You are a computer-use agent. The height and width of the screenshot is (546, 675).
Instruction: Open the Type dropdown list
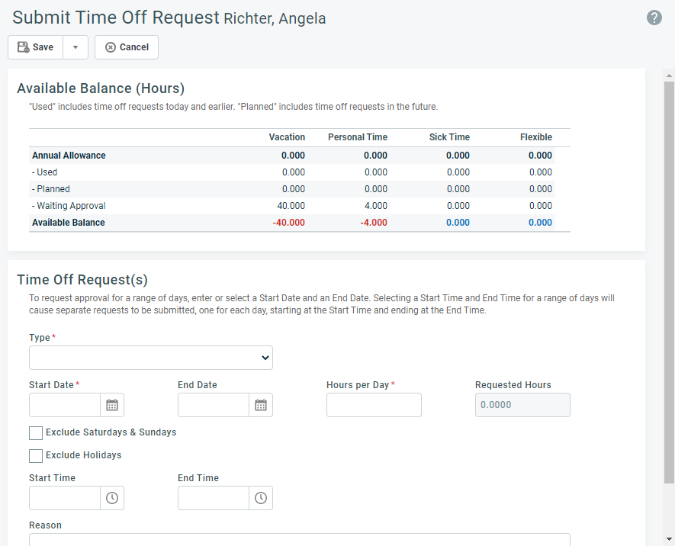click(x=151, y=358)
